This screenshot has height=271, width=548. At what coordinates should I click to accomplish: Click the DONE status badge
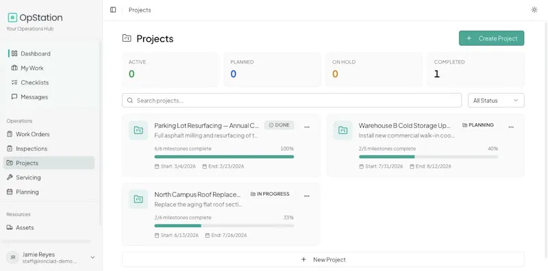tap(279, 125)
